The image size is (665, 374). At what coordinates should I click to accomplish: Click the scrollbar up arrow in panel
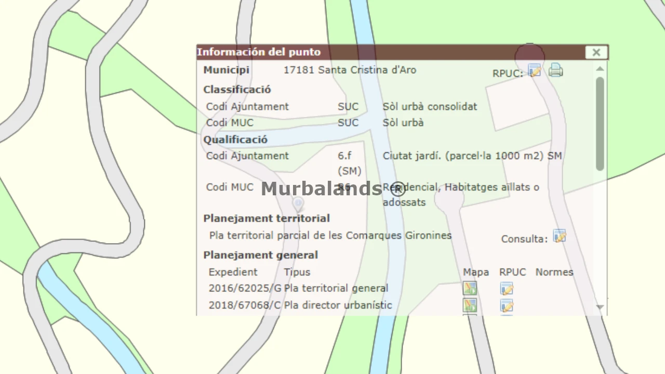[x=600, y=69]
